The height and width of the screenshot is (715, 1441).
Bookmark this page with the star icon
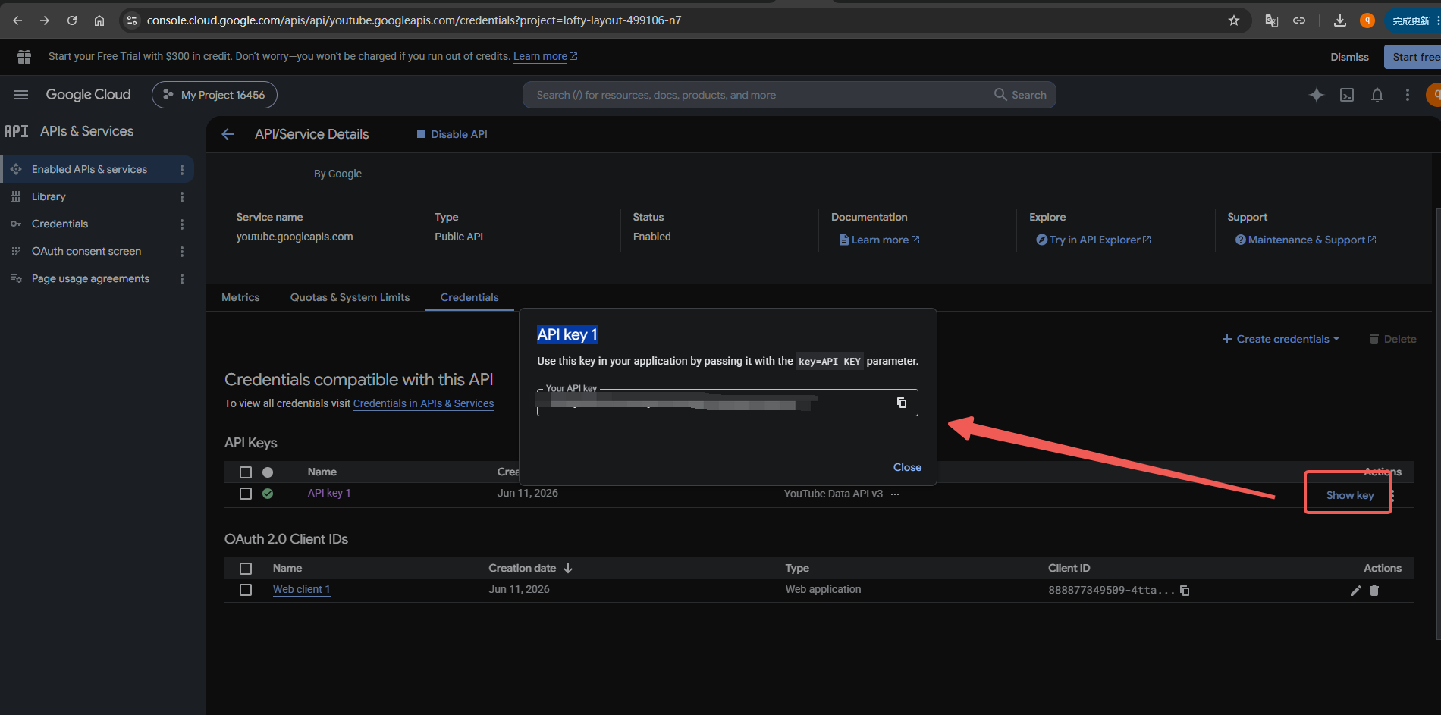click(1234, 20)
